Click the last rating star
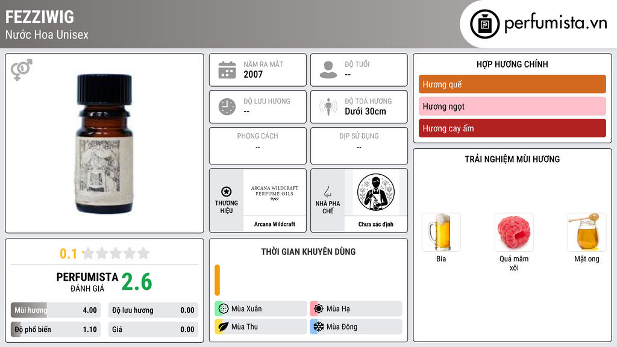 [x=143, y=254]
